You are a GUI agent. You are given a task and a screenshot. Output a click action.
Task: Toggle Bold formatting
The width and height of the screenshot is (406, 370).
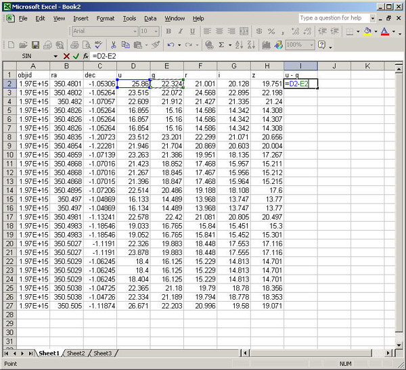168,31
